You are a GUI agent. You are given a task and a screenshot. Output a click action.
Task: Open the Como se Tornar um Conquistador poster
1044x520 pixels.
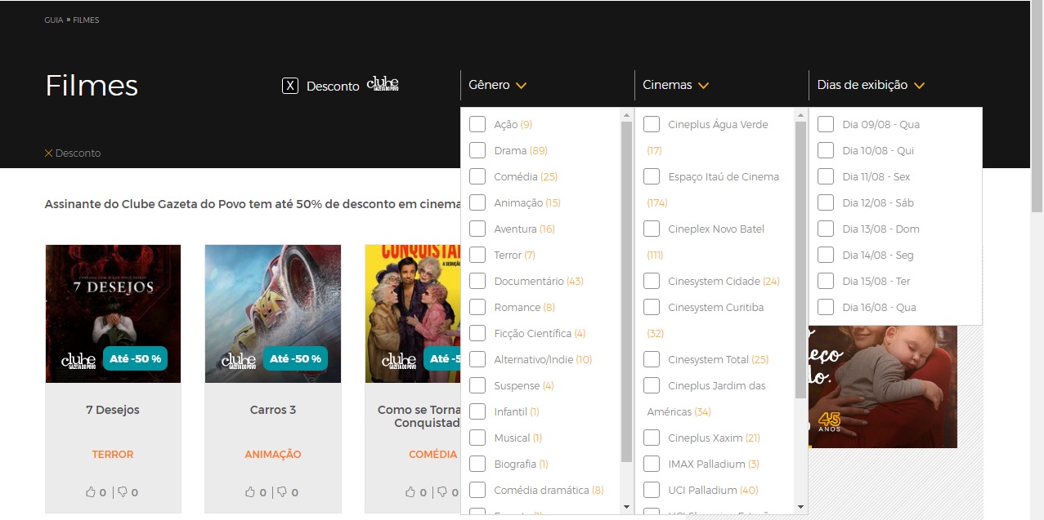pyautogui.click(x=413, y=313)
